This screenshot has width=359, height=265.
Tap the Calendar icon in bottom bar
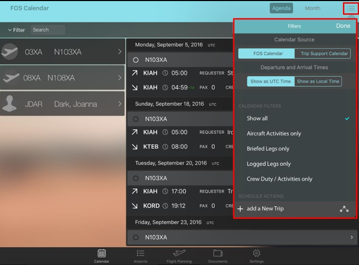point(101,254)
